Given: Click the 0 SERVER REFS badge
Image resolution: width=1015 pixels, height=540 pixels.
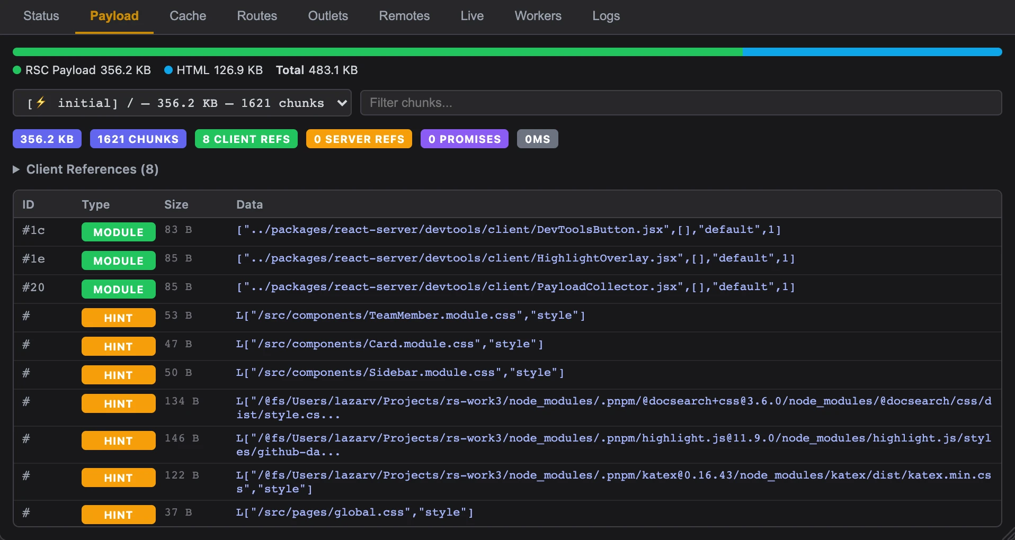Looking at the screenshot, I should point(359,139).
